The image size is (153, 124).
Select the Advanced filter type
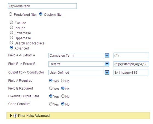[x=11, y=48]
